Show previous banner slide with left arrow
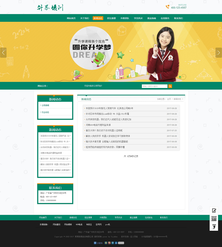This screenshot has width=222, height=247. (x=3, y=52)
